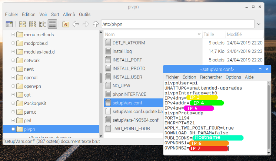
Task: Expand the modprobe.d folder
Action: click(13, 43)
